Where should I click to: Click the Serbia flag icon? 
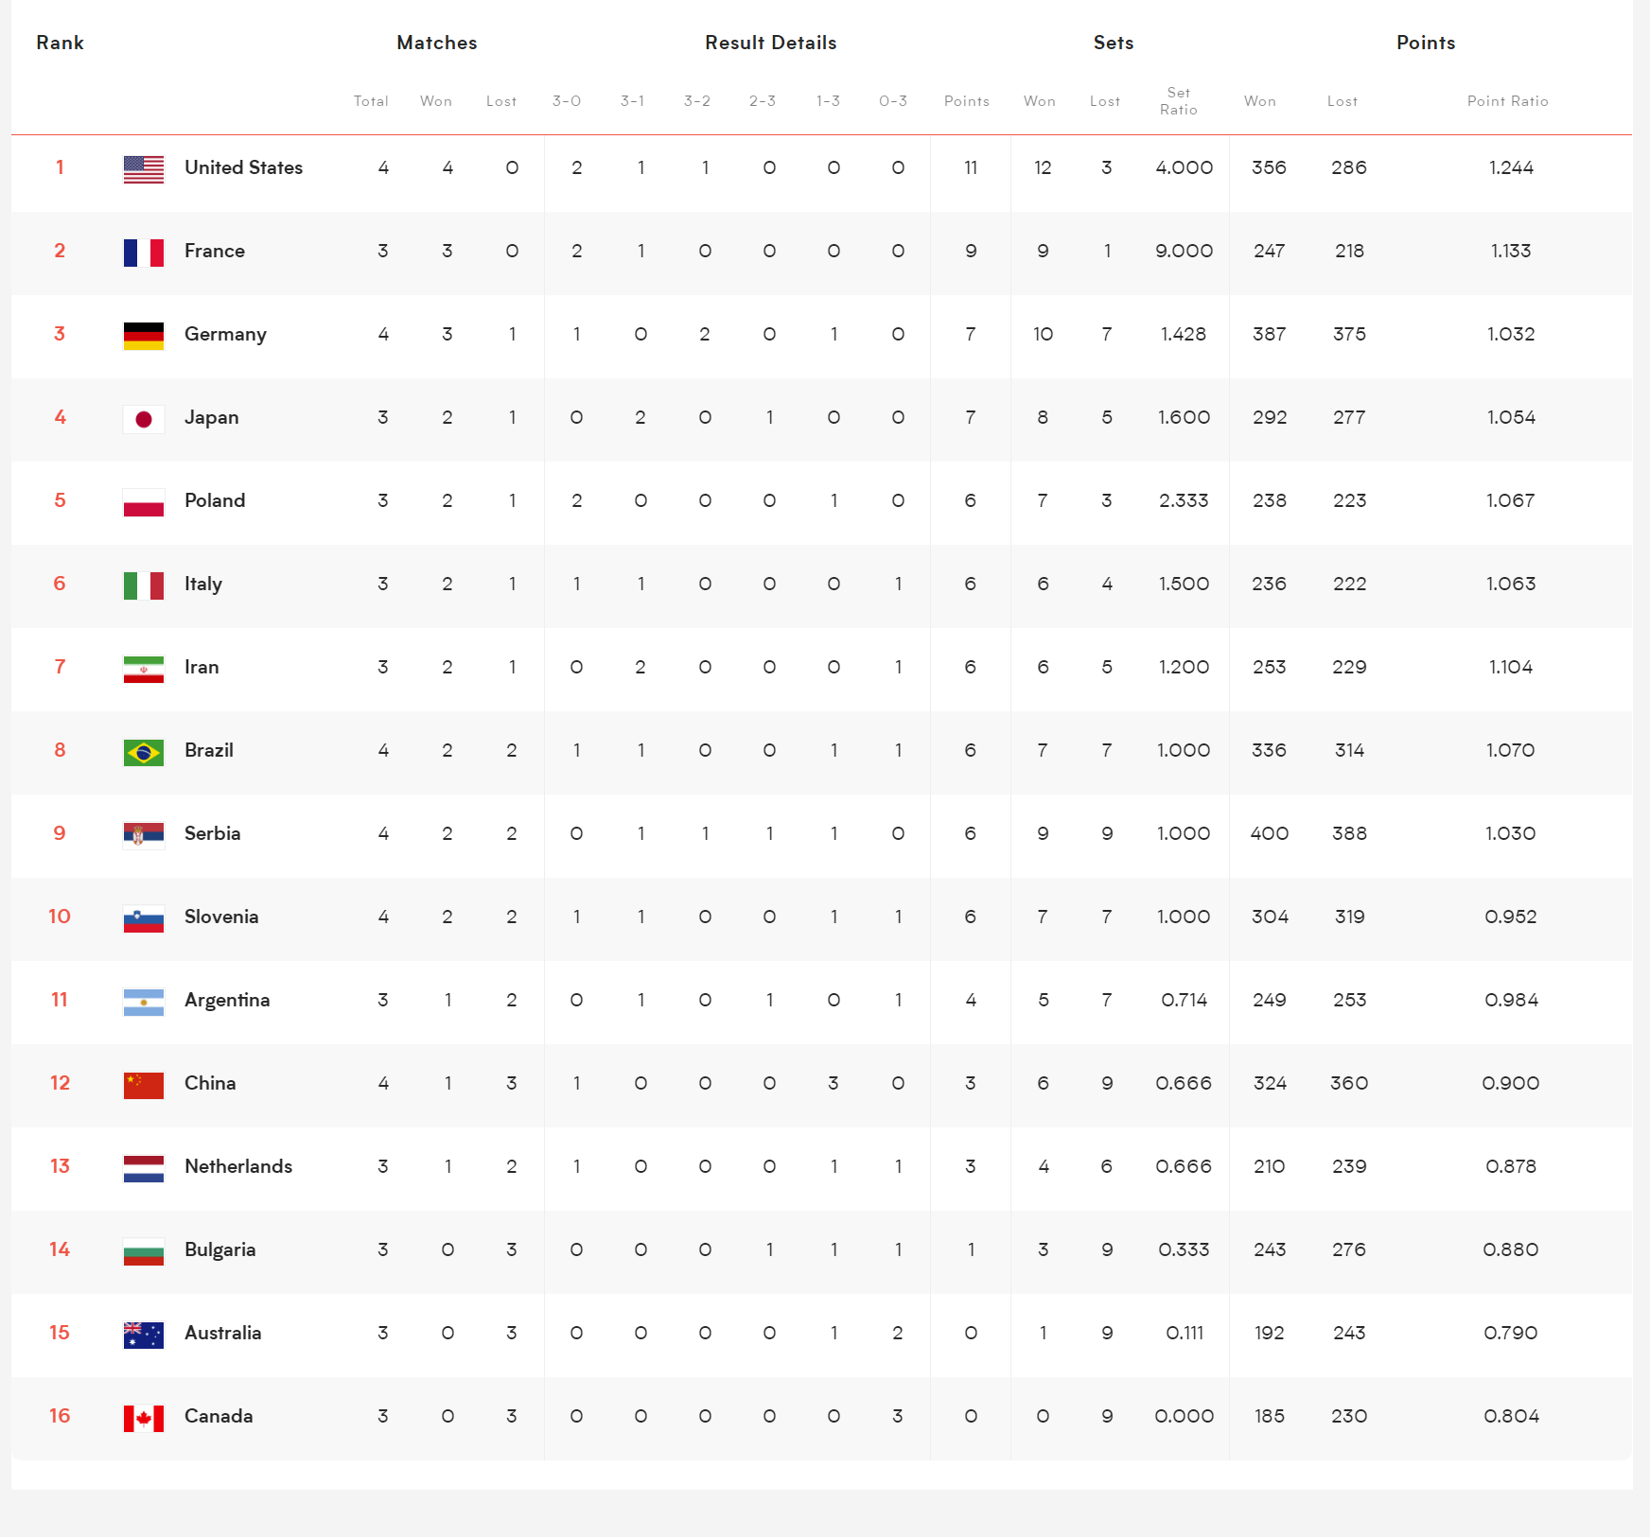click(144, 835)
